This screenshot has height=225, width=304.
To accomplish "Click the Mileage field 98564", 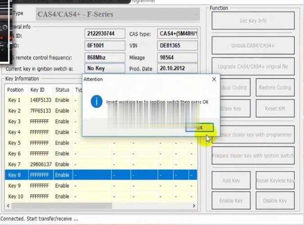I will [177, 58].
